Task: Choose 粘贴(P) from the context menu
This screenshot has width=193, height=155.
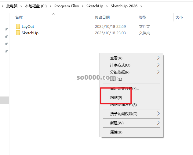Action: click(x=116, y=98)
